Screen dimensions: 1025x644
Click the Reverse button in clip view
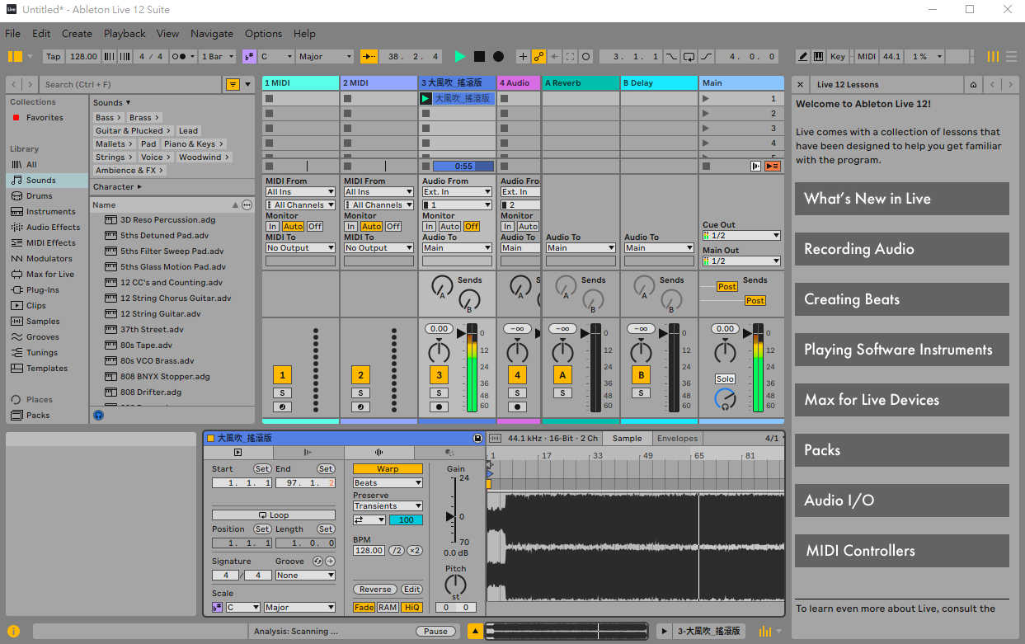click(375, 590)
